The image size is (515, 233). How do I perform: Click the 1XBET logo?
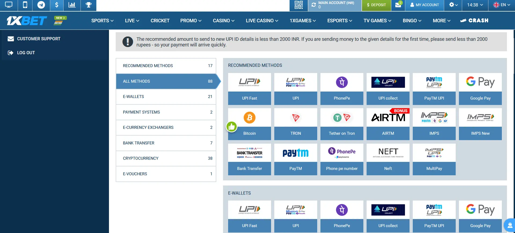tap(27, 21)
